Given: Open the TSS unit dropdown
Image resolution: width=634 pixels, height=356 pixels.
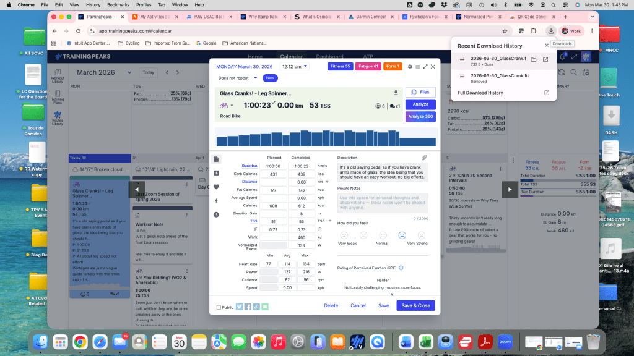Looking at the screenshot, I should [x=330, y=221].
